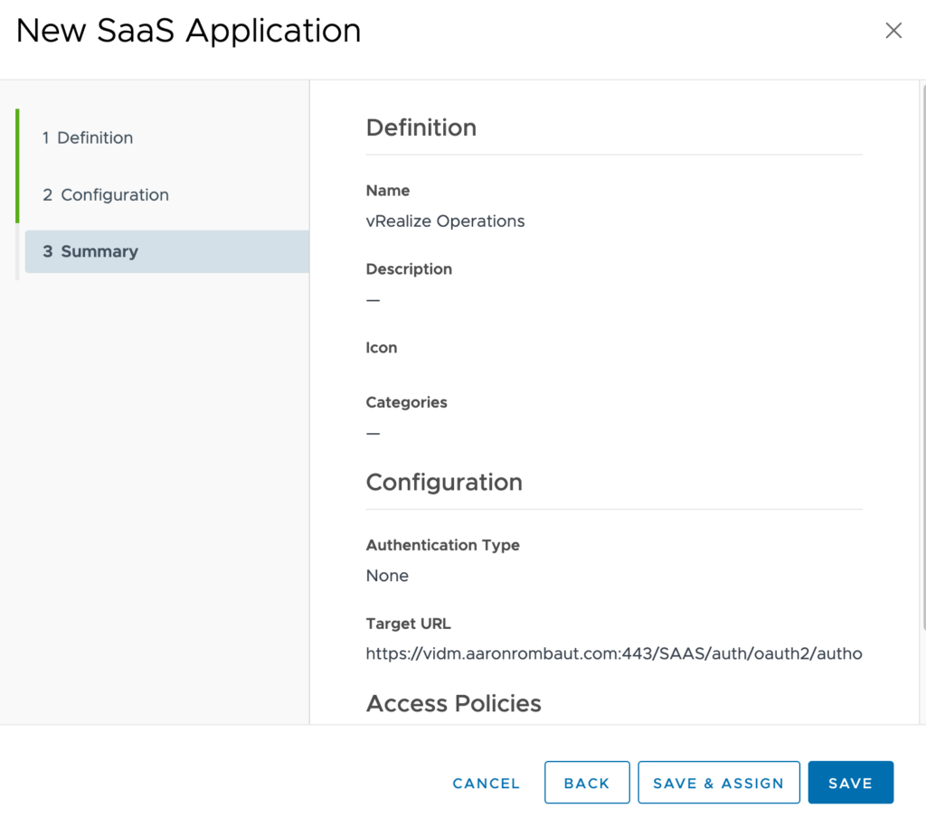The width and height of the screenshot is (926, 827).
Task: Click the blue Save button
Action: pos(850,783)
